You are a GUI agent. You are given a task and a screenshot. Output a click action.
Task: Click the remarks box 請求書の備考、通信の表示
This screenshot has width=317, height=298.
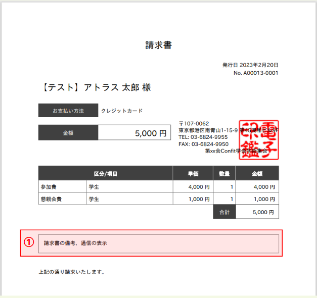coord(159,243)
